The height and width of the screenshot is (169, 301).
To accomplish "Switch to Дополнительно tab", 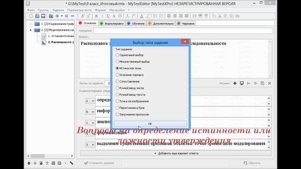I will point(161,23).
